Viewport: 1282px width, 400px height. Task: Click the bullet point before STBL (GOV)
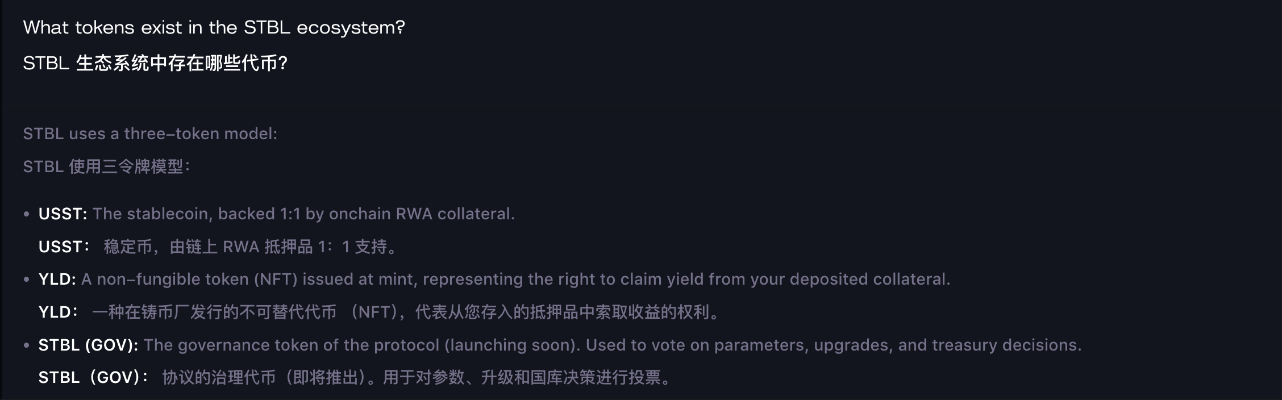27,345
